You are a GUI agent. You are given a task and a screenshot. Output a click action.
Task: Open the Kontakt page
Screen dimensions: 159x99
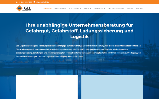coord(140,8)
